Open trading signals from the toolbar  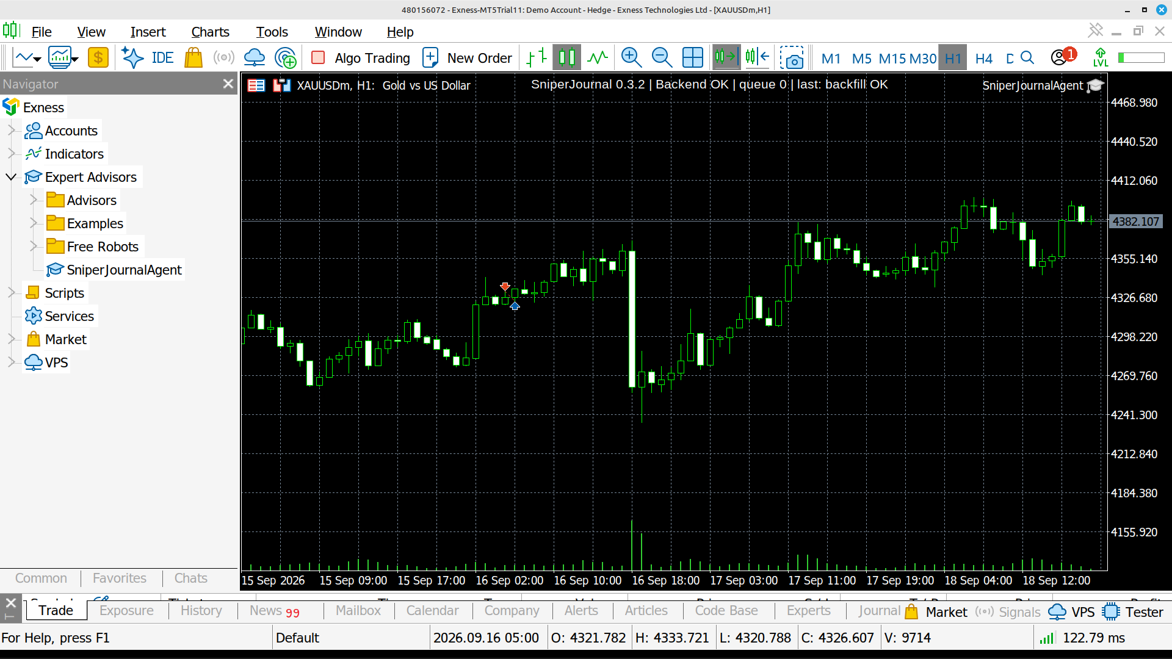(x=224, y=58)
